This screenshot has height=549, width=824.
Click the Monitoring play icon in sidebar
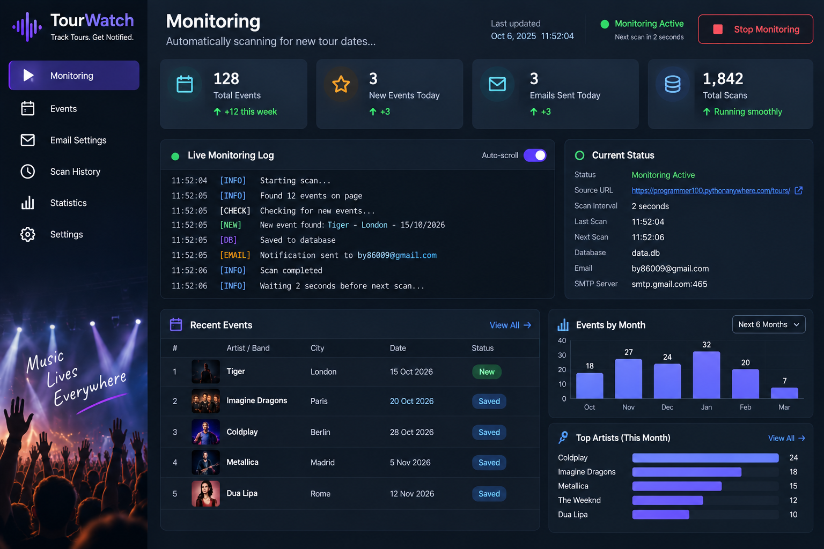[x=28, y=75]
